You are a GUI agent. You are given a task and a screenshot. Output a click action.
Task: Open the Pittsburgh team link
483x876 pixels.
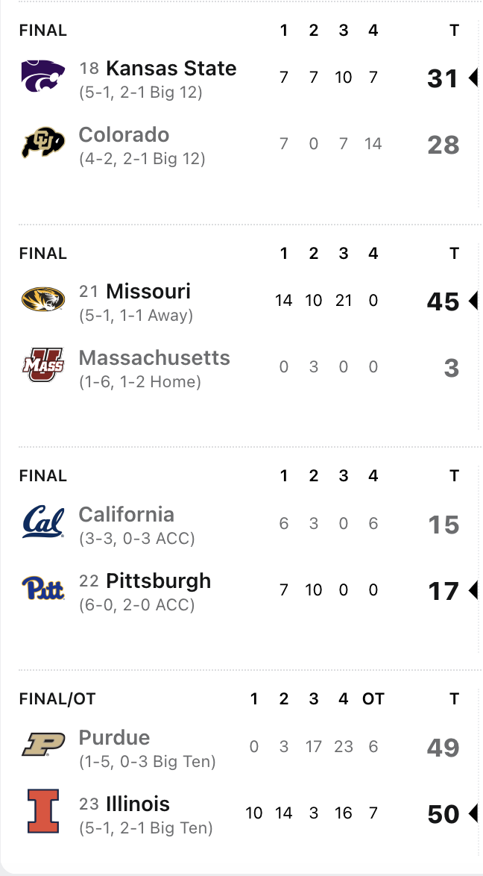click(x=158, y=581)
